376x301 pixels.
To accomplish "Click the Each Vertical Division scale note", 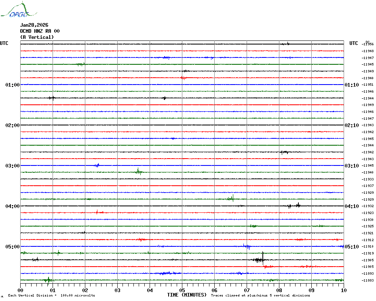I will (x=51, y=296).
